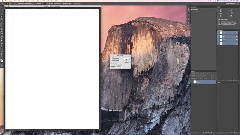
Task: Select the Horizontal Type tool
Action: (2, 46)
